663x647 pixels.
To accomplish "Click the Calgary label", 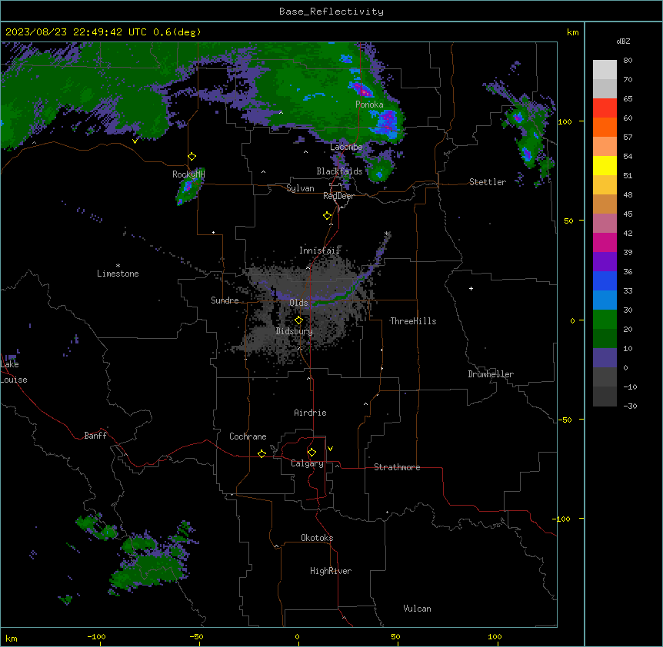I will click(307, 463).
